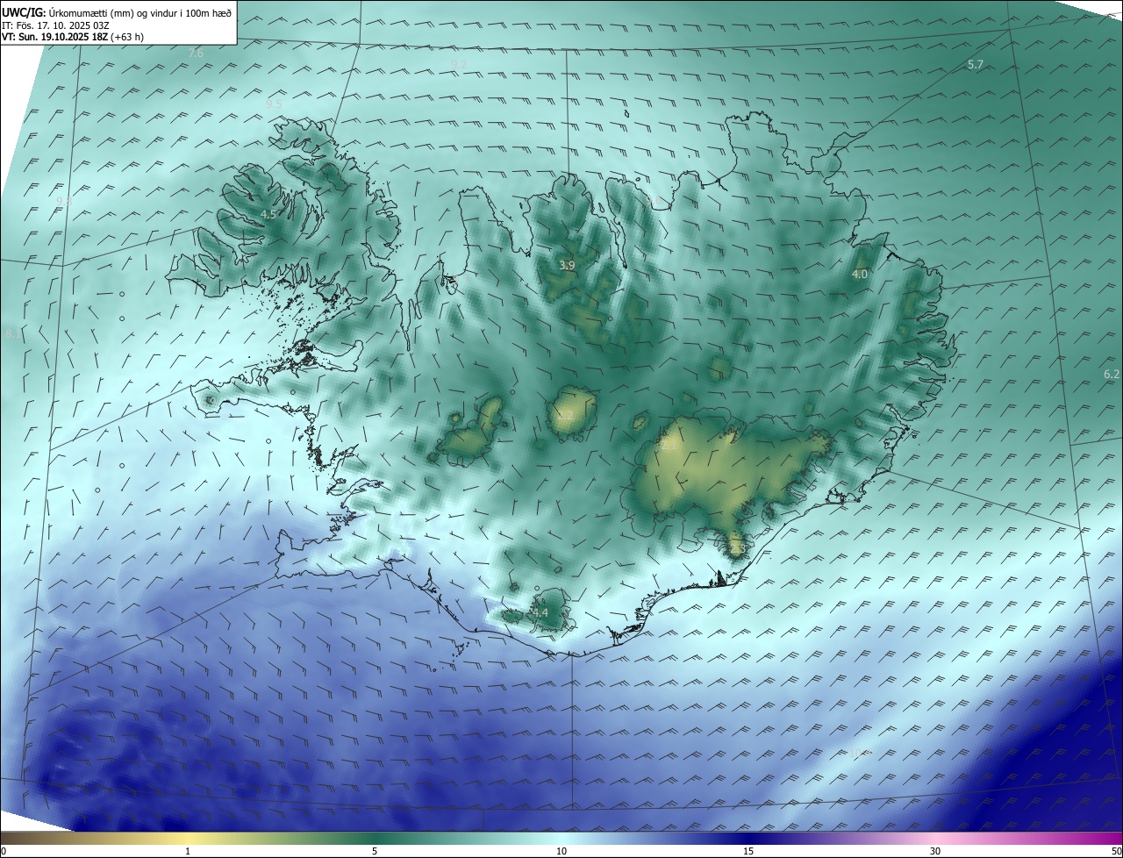Click the 9.2 value near the top centre
Screen dimensions: 1123x858
(x=459, y=65)
